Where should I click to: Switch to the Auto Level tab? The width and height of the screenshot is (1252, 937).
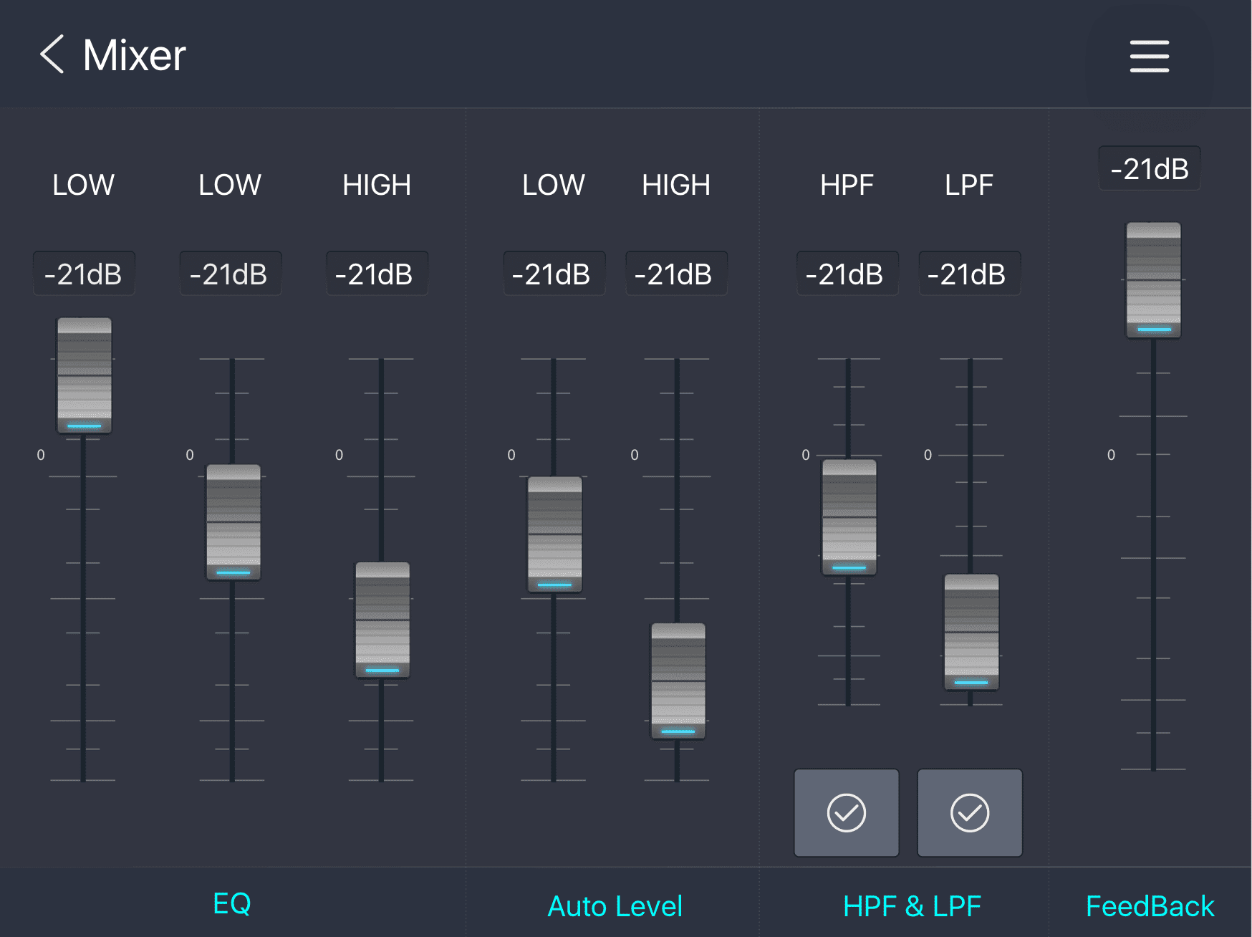(615, 906)
